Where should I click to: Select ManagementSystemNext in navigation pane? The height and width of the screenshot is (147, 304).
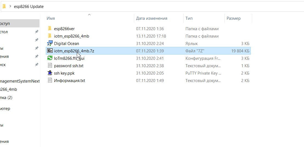click(x=20, y=81)
